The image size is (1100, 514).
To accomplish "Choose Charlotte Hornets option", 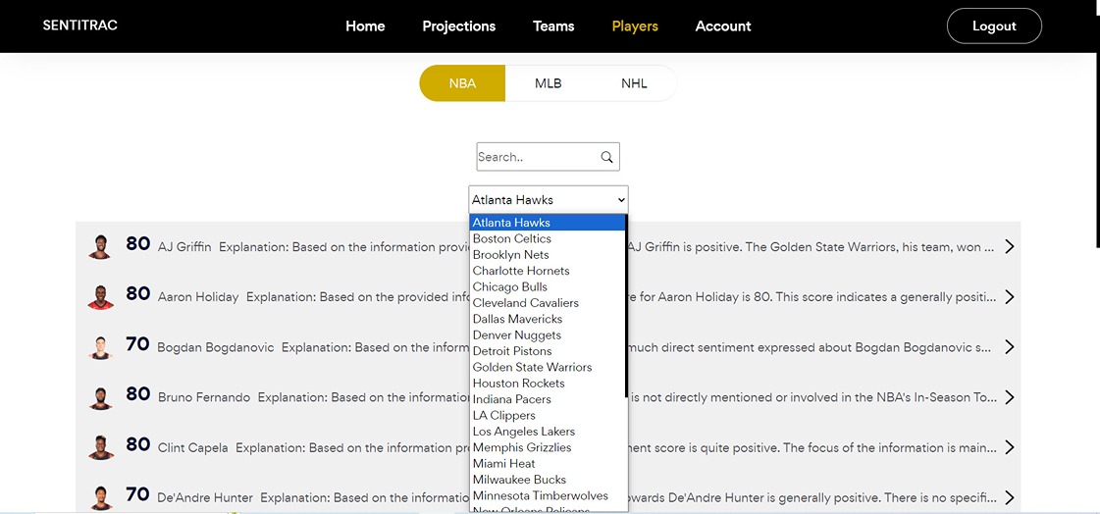I will coord(548,271).
